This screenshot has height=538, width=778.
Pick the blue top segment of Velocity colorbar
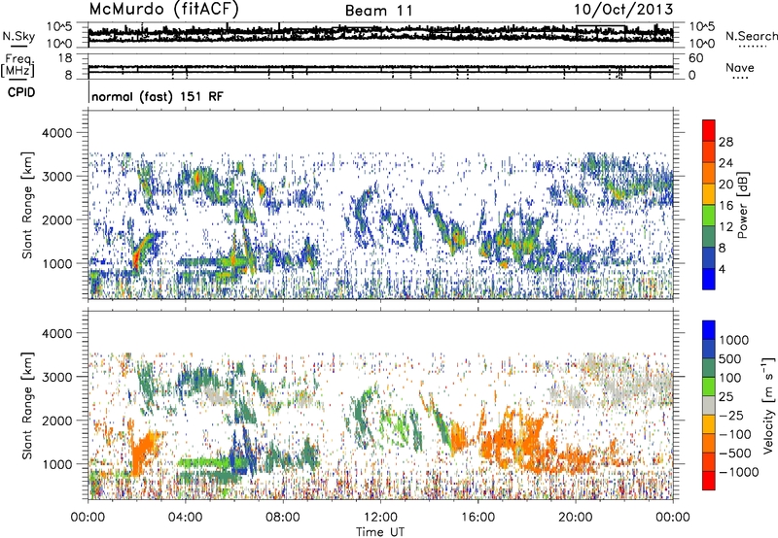coord(709,330)
